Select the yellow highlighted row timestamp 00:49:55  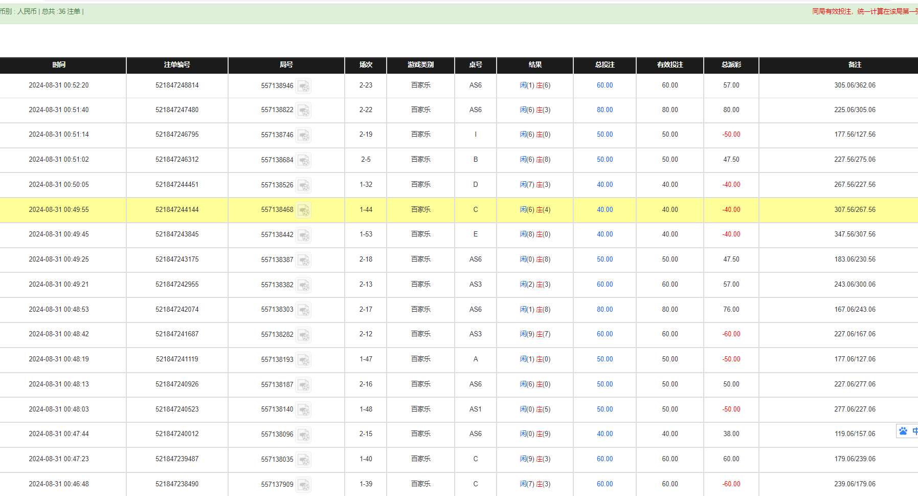(59, 210)
